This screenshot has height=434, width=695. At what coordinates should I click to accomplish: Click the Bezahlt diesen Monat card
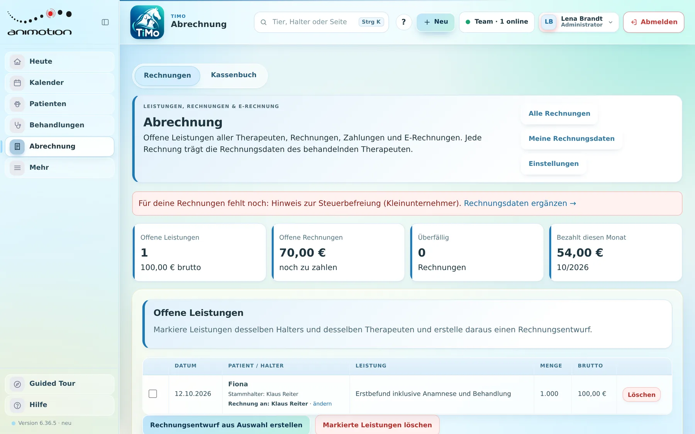[615, 253]
